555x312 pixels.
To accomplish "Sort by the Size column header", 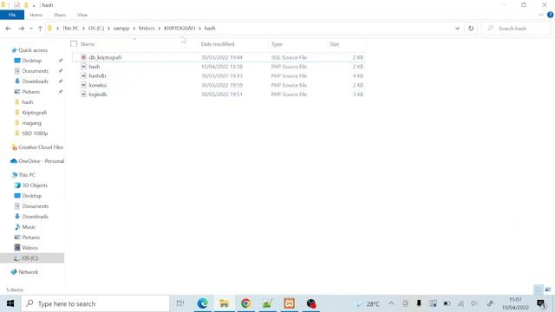I will pos(335,44).
